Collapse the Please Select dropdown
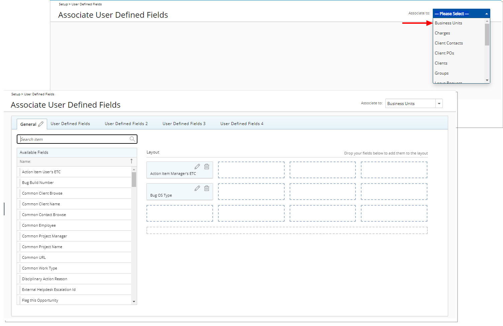 (486, 14)
